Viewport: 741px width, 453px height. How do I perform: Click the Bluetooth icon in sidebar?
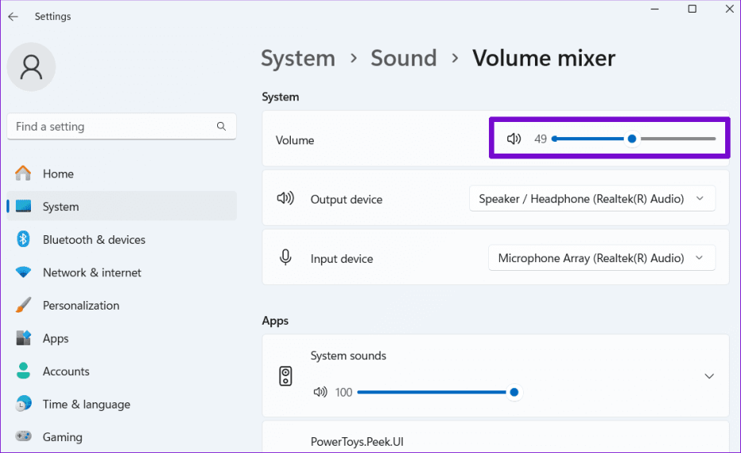(x=24, y=240)
